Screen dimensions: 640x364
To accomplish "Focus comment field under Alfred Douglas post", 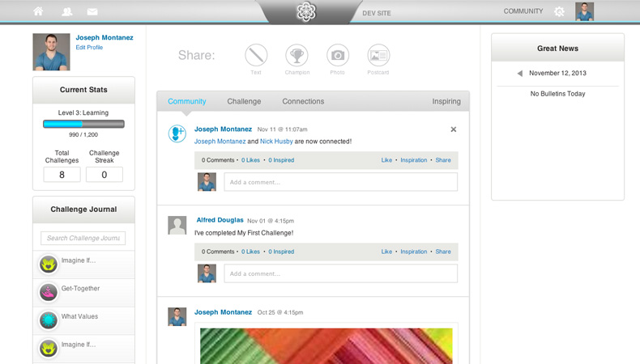I will coord(341,273).
